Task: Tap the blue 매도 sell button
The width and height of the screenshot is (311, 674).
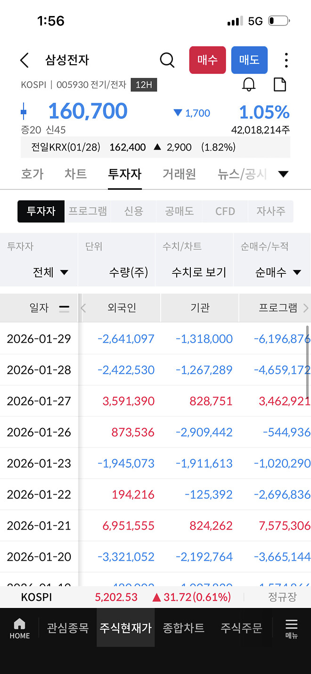Action: pyautogui.click(x=249, y=60)
